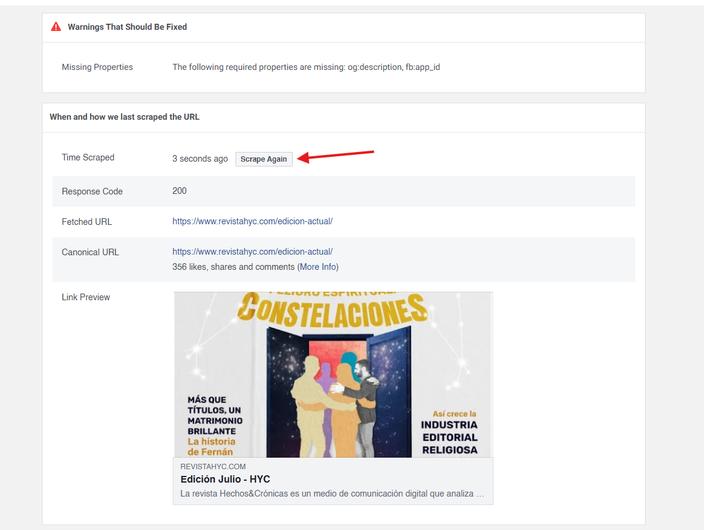Open the Constelaciones link preview image
This screenshot has height=530, width=704.
333,375
